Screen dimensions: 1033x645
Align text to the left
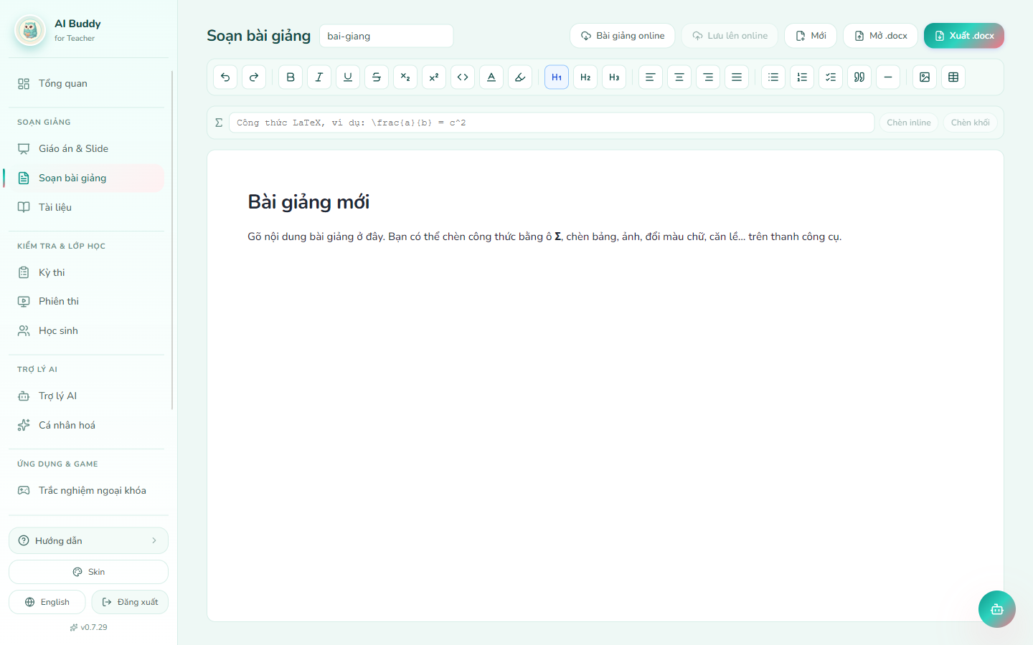651,77
